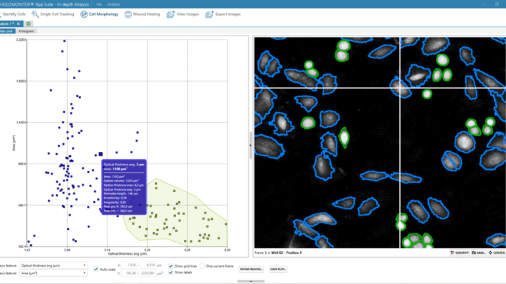Viewport: 506px width, 284px height.
Task: Switch to the Scatter plot tab
Action: [x=7, y=32]
